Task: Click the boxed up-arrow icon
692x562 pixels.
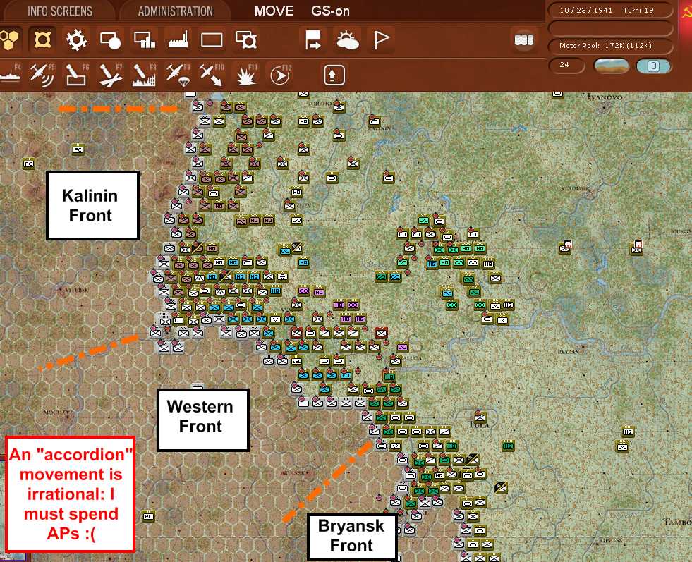Action: (x=334, y=75)
